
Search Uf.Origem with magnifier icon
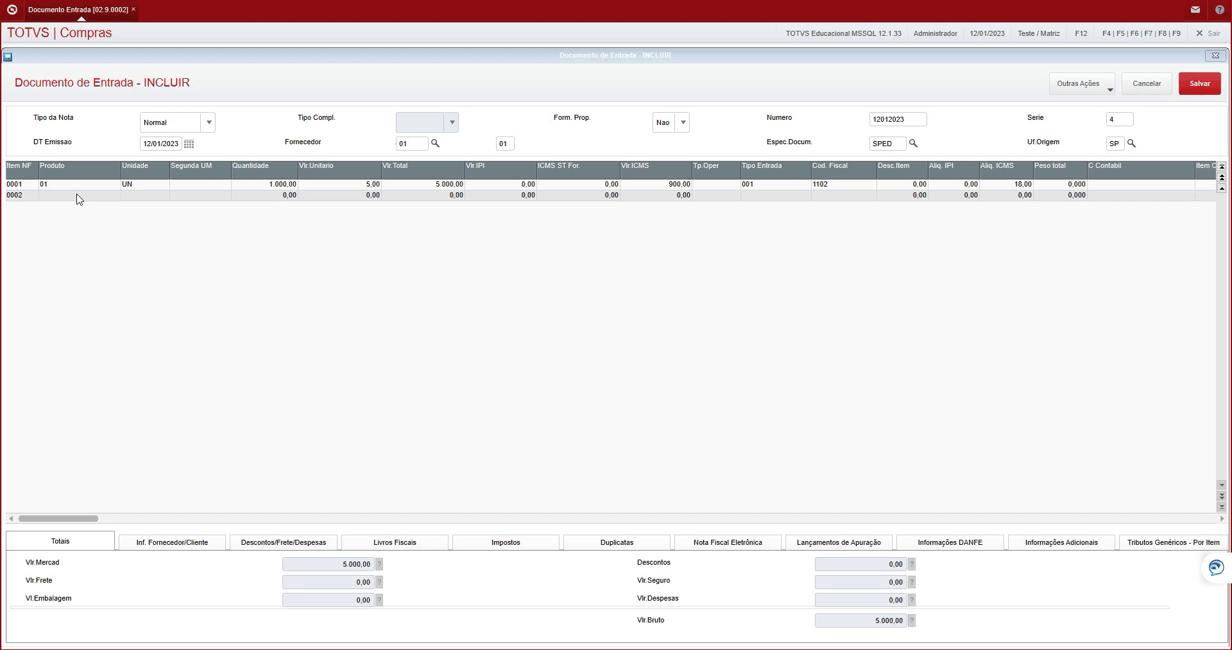click(x=1131, y=144)
